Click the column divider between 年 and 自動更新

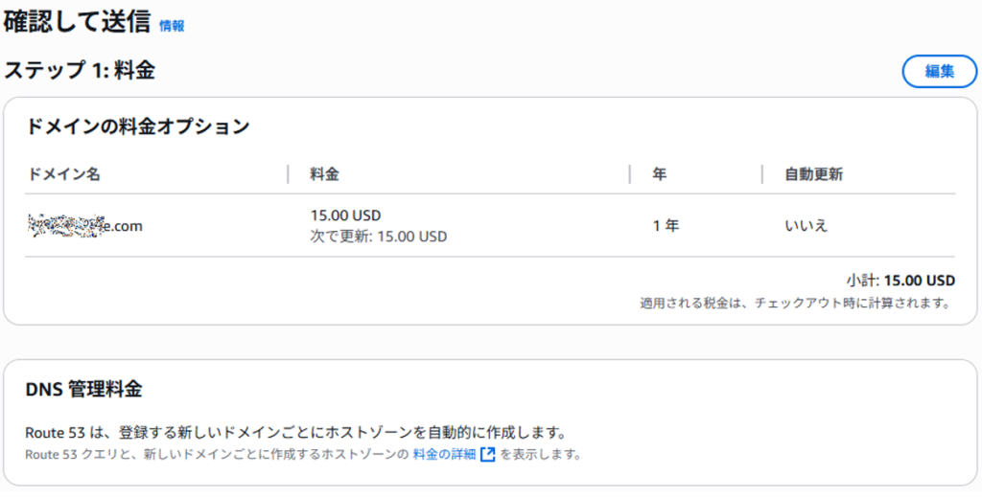pyautogui.click(x=762, y=174)
